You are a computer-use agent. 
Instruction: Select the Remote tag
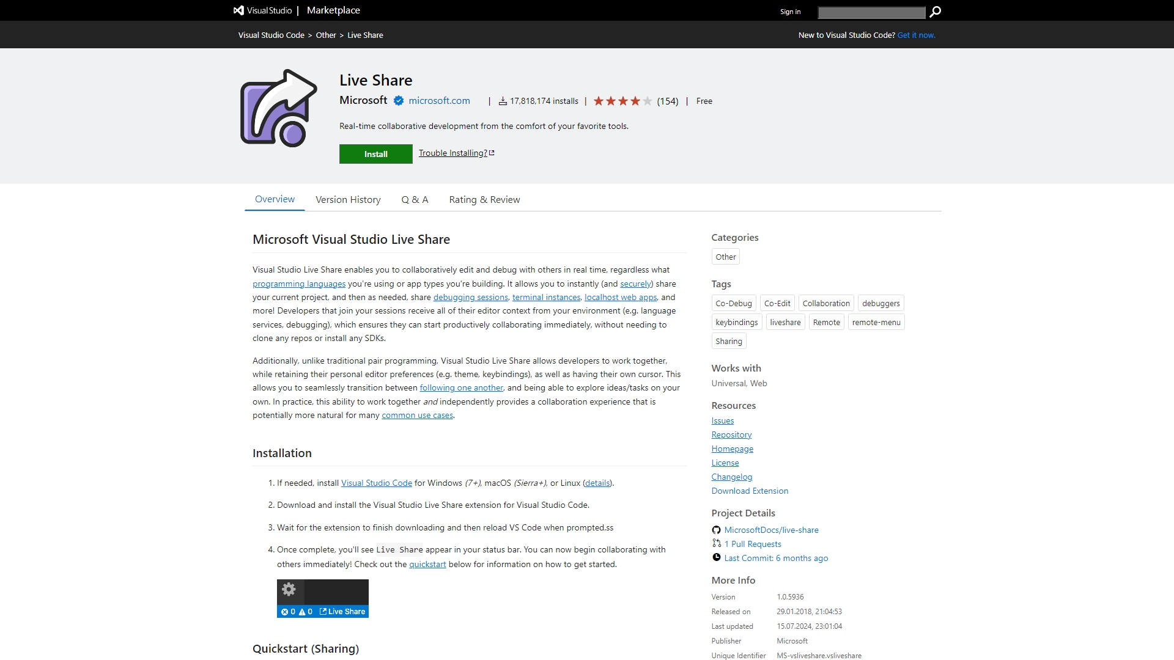tap(826, 322)
